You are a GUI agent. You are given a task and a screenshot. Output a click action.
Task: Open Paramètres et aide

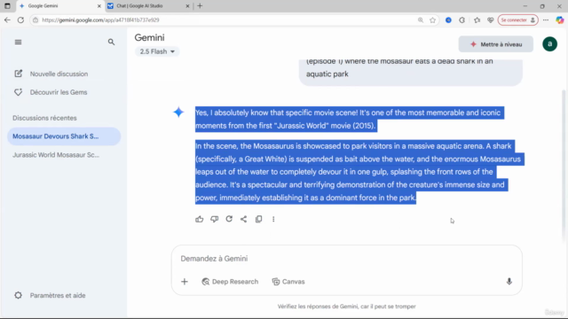point(50,295)
